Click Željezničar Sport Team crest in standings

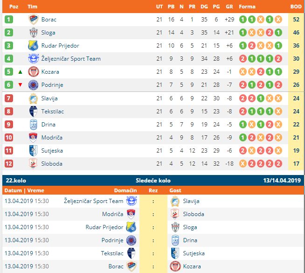point(33,59)
